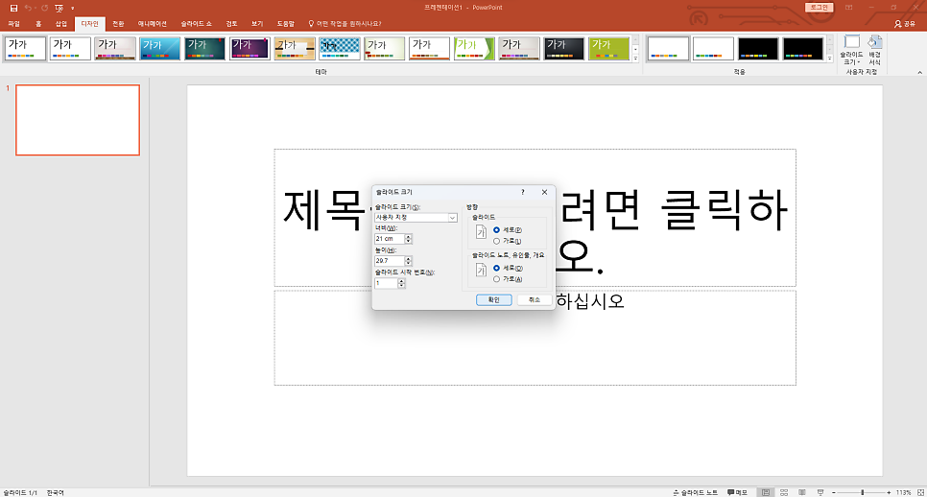Select 세로 portrait for notes and handouts
The image size is (927, 497).
coord(508,269)
